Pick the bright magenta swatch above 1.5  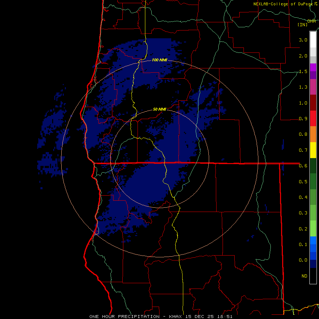[x=313, y=68]
